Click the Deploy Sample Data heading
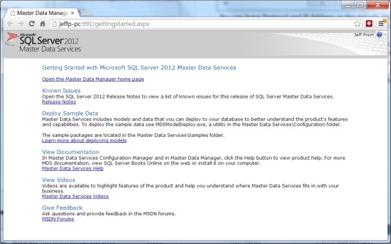 [x=70, y=113]
